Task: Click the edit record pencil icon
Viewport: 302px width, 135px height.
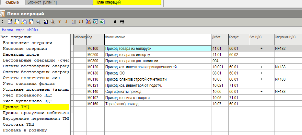Action: (10, 22)
